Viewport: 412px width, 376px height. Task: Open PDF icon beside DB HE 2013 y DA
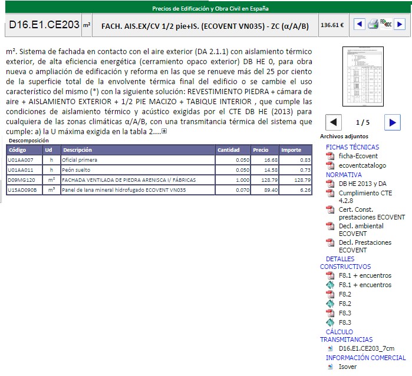coord(330,184)
